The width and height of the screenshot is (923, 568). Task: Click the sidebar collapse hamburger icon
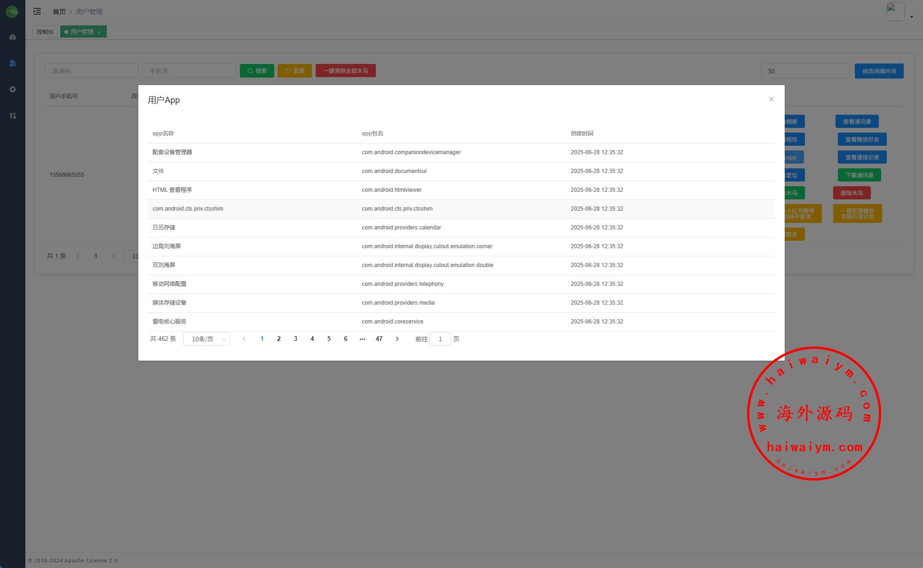pyautogui.click(x=37, y=11)
